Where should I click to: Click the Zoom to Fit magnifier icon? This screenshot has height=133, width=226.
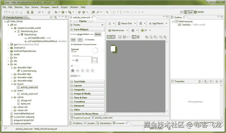(151, 37)
